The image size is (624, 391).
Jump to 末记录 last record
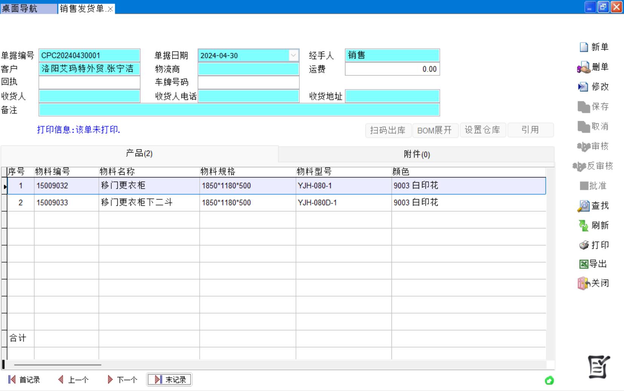pyautogui.click(x=169, y=380)
